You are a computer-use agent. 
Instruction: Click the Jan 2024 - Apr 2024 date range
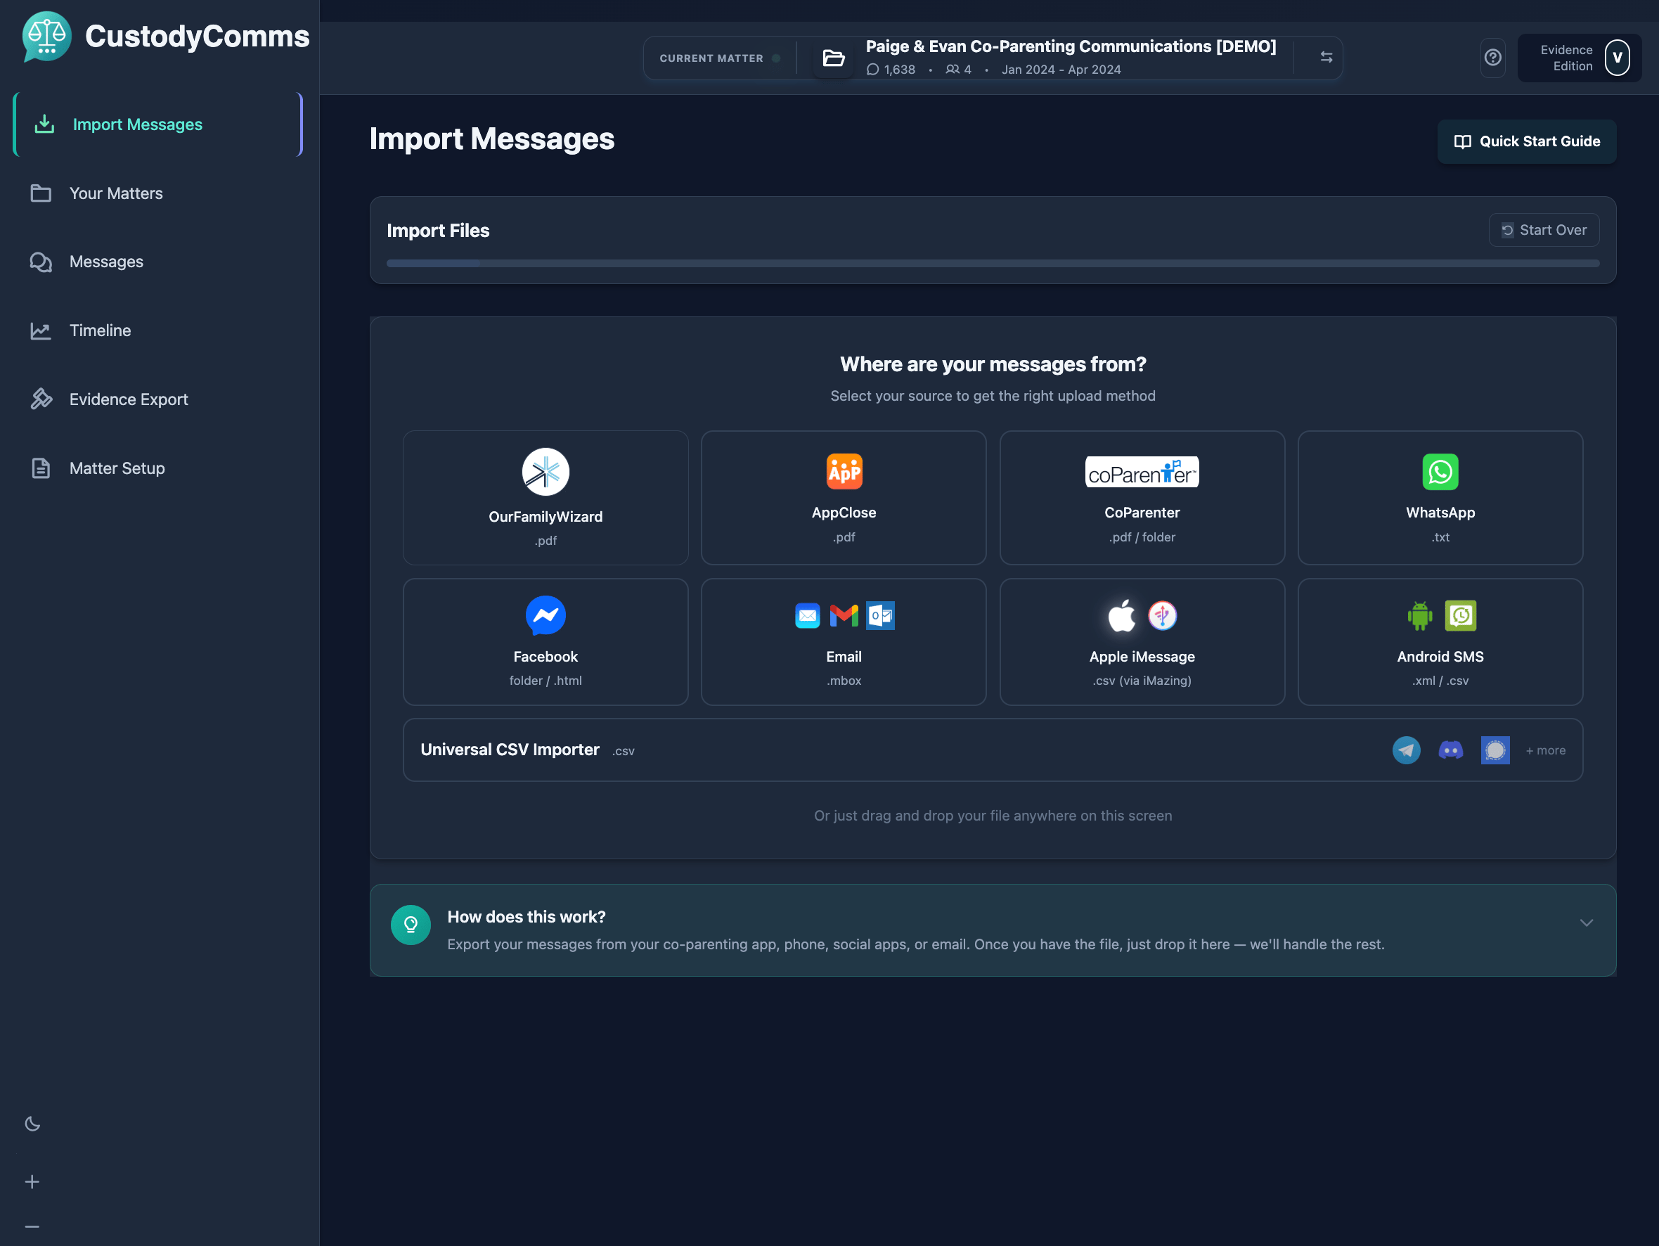[x=1061, y=70]
